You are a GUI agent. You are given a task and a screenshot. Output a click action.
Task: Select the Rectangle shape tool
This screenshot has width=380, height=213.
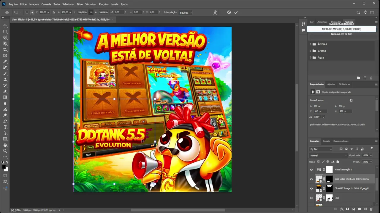point(5,139)
